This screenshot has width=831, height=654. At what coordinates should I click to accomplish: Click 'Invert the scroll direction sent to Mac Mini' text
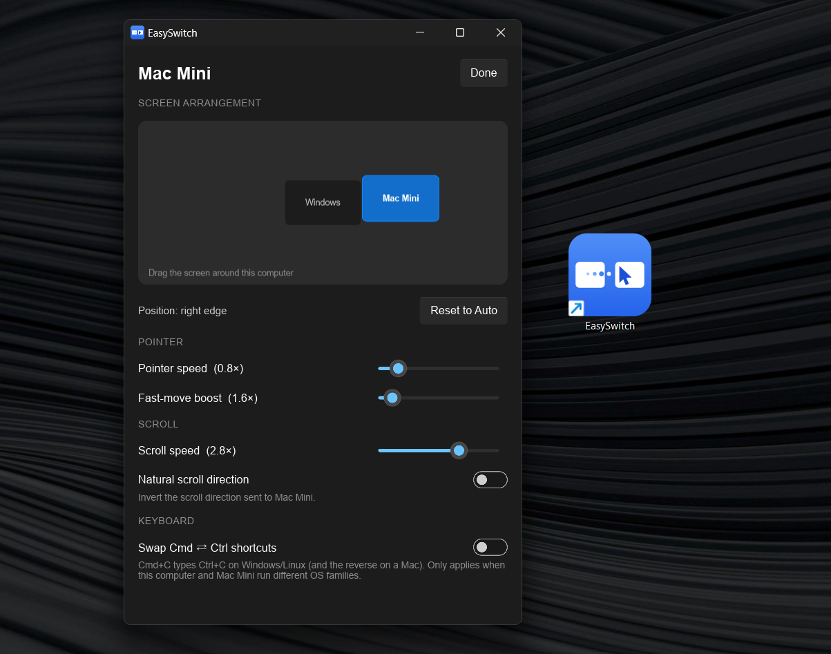[x=227, y=497]
